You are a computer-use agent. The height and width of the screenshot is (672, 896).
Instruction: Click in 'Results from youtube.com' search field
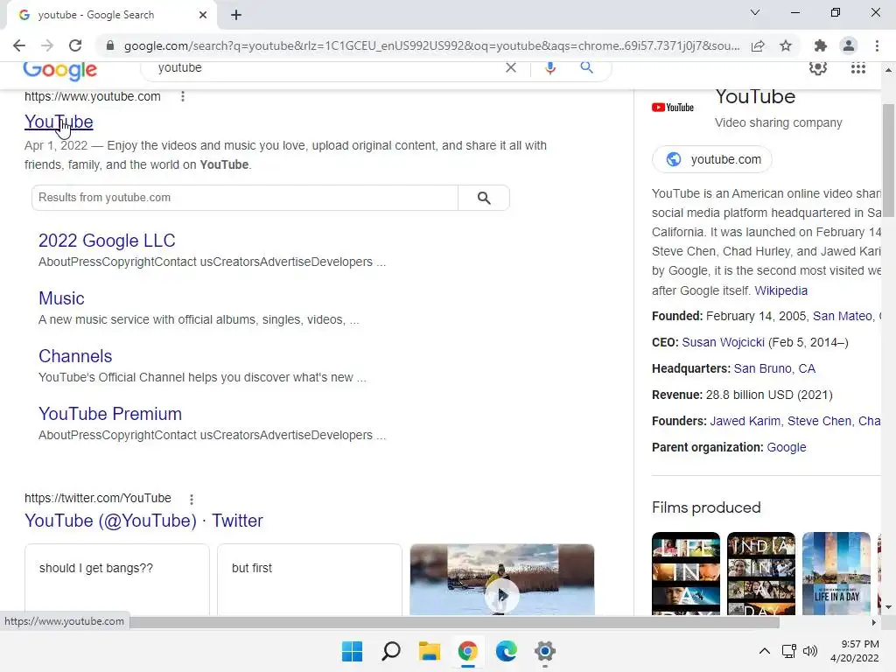(x=245, y=198)
